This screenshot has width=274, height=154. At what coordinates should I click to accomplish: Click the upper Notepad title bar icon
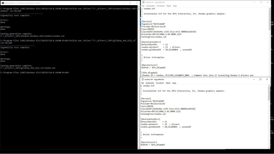tap(143, 2)
